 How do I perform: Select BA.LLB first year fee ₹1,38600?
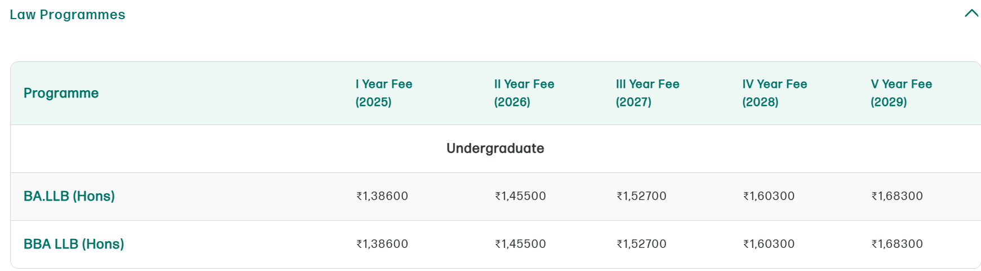382,196
